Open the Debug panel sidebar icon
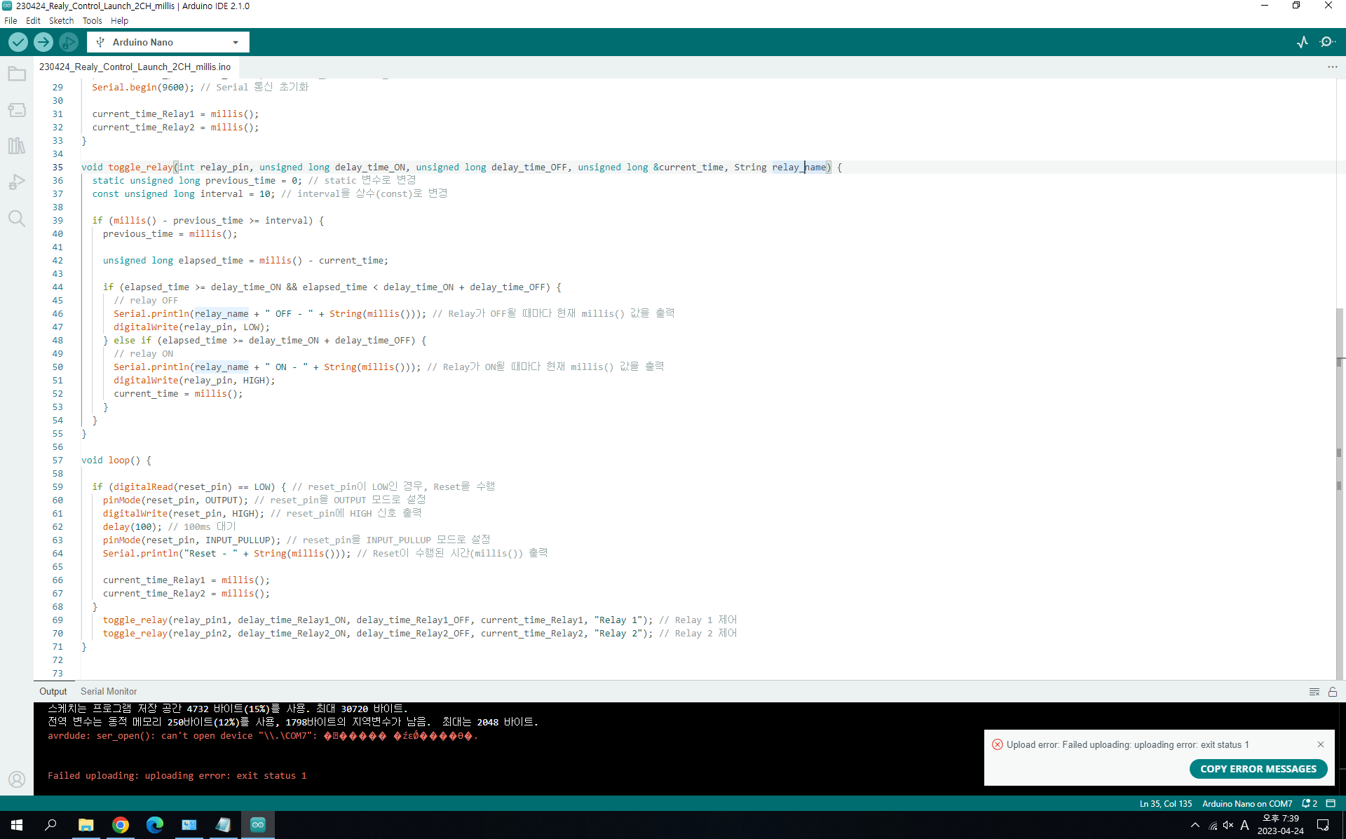 click(x=17, y=182)
